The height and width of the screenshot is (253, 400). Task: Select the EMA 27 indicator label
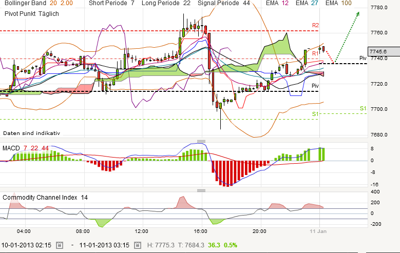point(307,3)
